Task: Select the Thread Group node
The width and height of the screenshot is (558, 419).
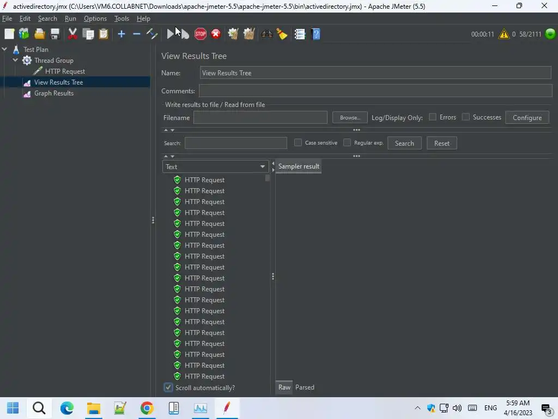Action: click(54, 61)
